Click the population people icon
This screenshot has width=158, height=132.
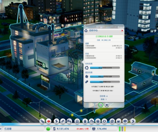click(x=94, y=129)
